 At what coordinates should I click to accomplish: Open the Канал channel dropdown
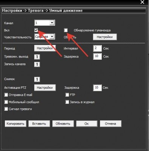pyautogui.click(x=45, y=23)
